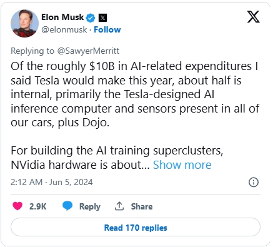Click the blue reply speech bubble icon
The width and height of the screenshot is (273, 247).
67,206
